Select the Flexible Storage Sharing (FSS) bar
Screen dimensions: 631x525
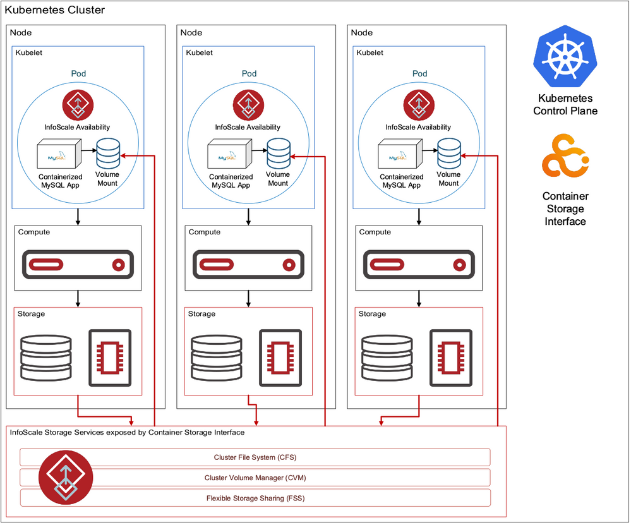255,498
